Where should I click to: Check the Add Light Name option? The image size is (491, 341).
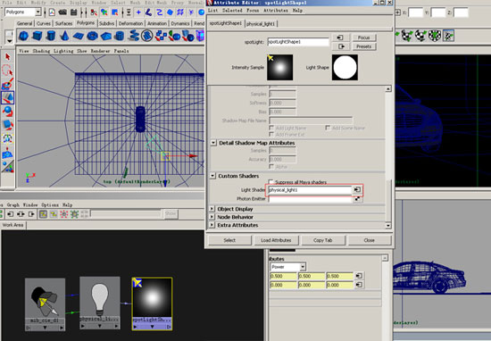click(x=271, y=128)
